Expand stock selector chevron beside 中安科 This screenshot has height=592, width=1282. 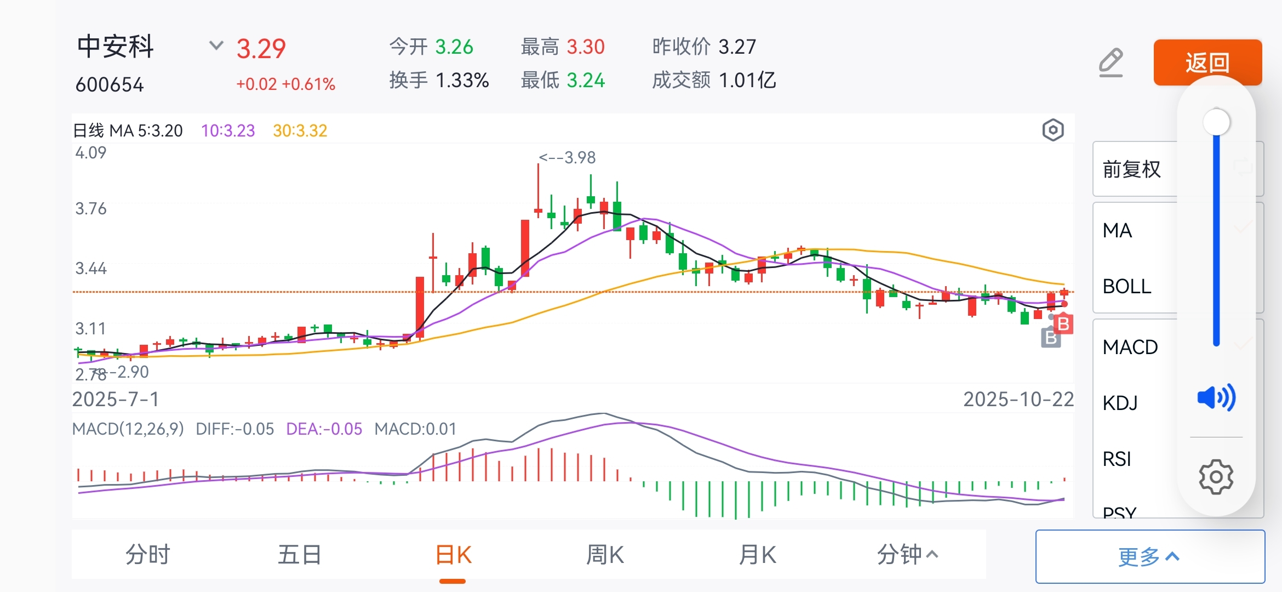(x=216, y=45)
